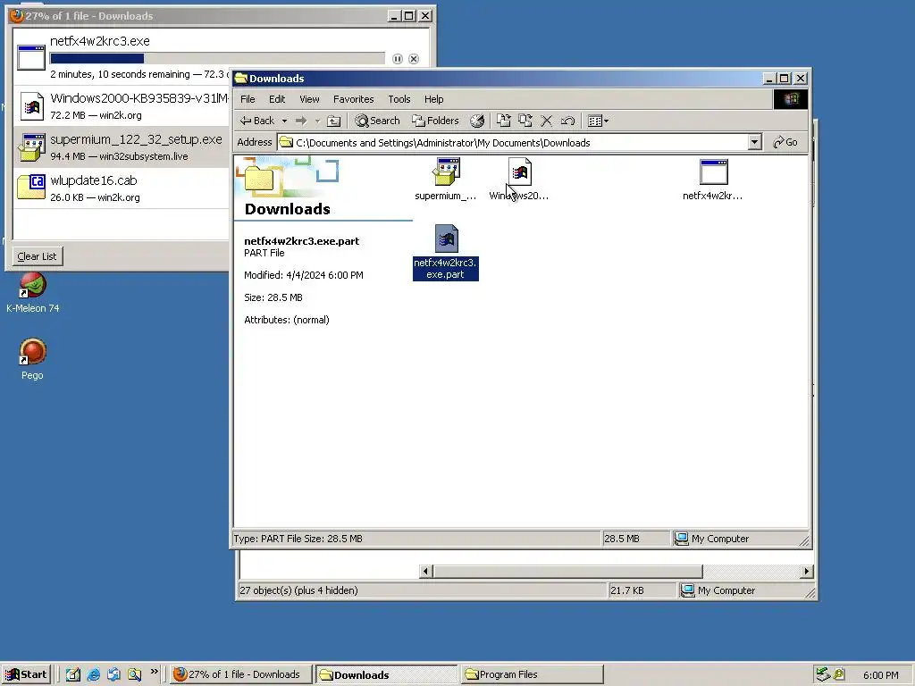Click the network tray icon
The height and width of the screenshot is (686, 915).
(x=823, y=674)
